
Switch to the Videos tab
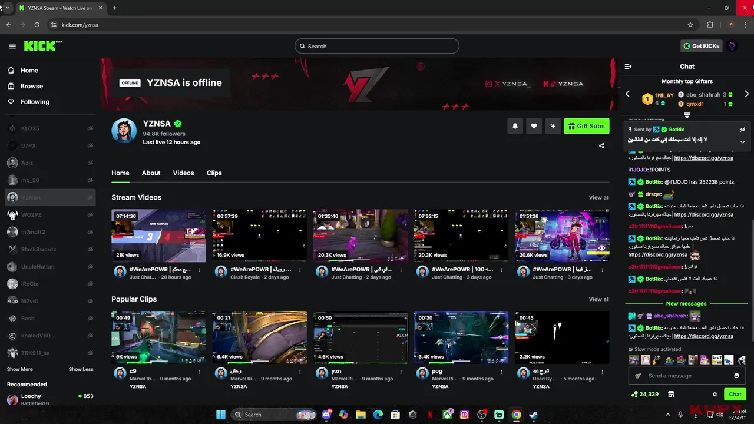[183, 173]
